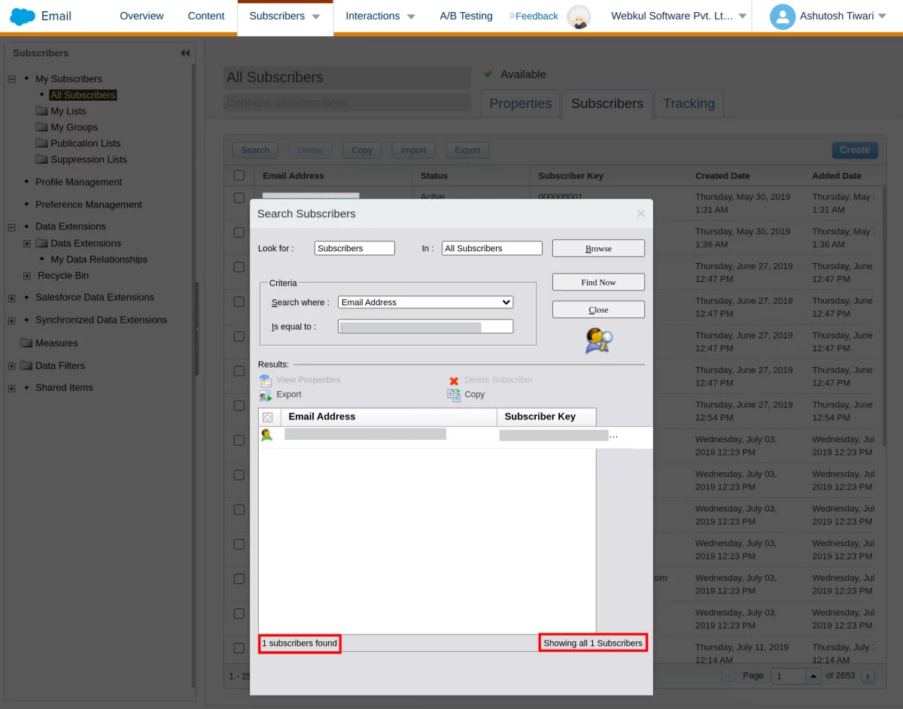
Task: Open Profile Management
Action: [x=78, y=182]
